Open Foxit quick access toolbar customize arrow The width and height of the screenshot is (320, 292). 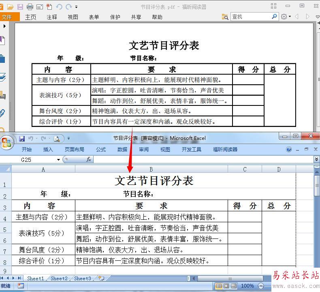76,7
